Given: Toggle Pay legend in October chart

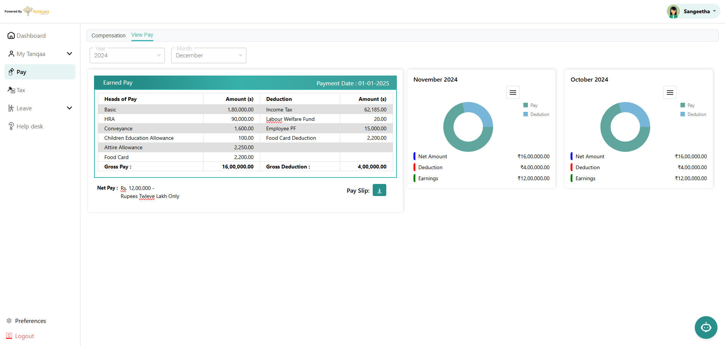Looking at the screenshot, I should [x=688, y=105].
